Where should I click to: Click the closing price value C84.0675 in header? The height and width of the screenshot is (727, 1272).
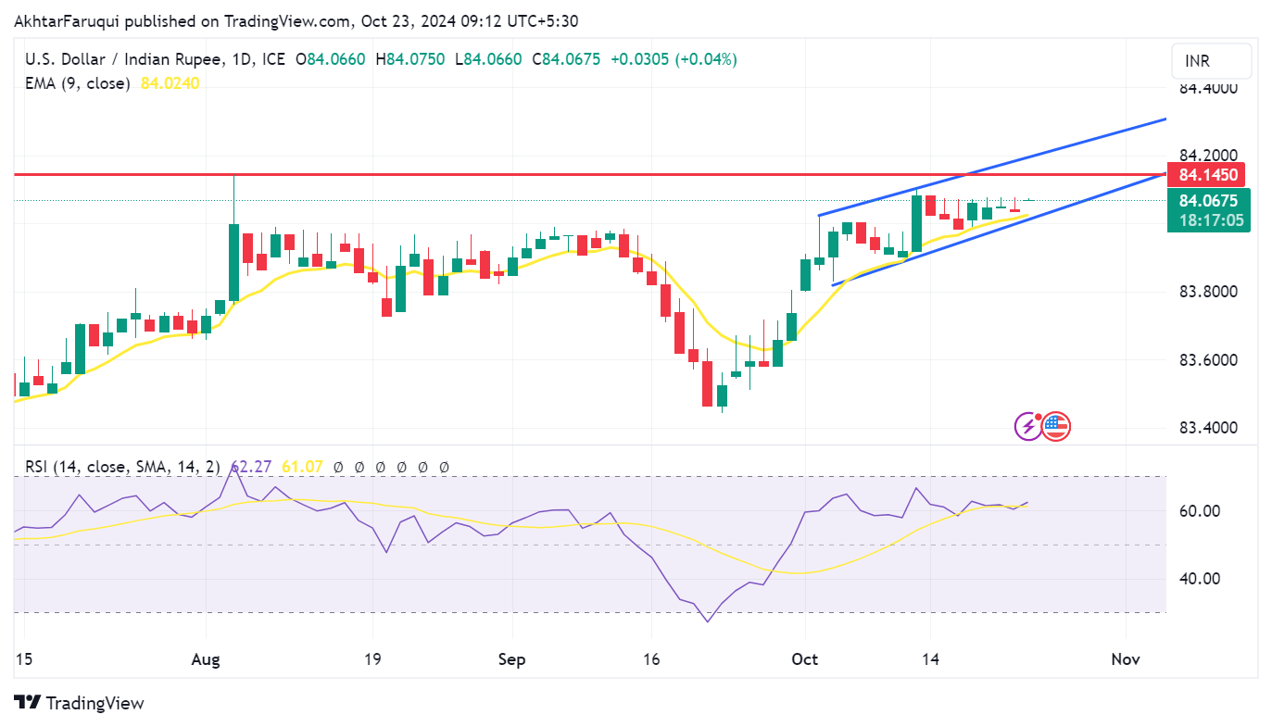click(566, 59)
